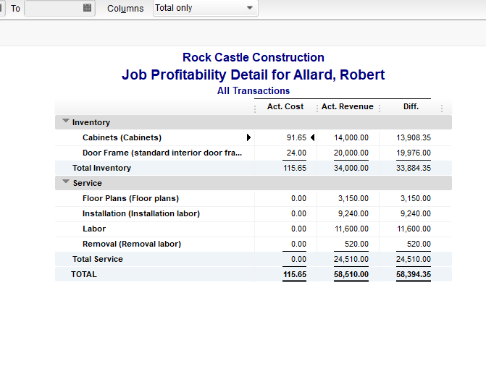
Task: Click the right arrow marker beside Cabinets
Action: [248, 137]
